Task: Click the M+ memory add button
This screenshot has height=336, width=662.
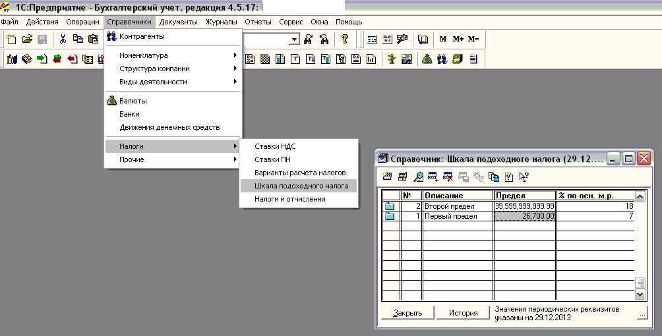Action: tap(458, 40)
